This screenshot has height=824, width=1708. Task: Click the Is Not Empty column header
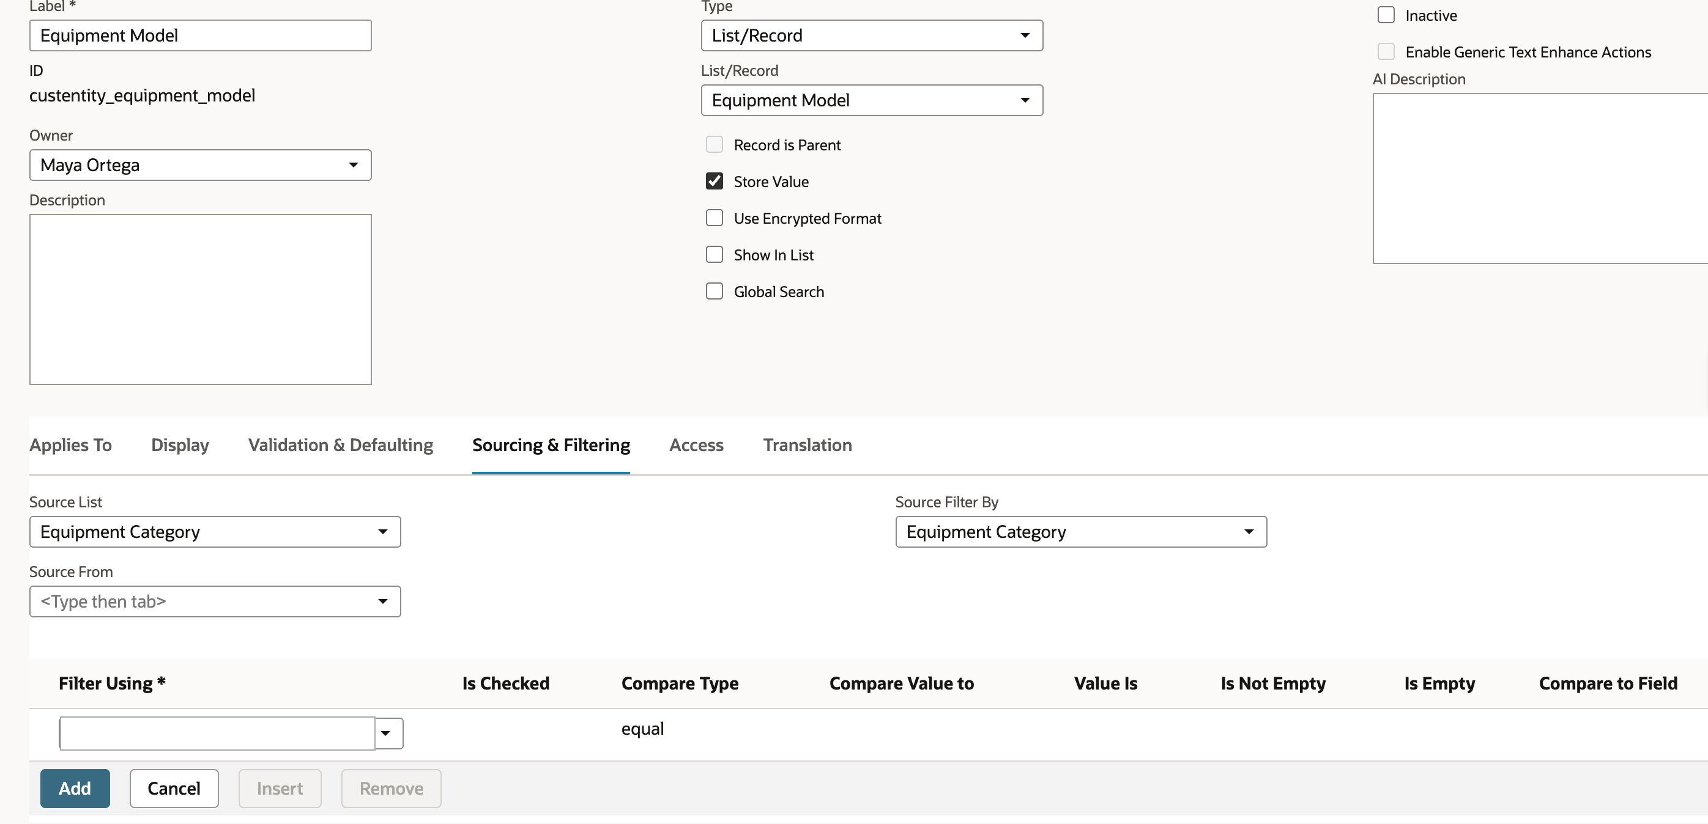click(x=1273, y=683)
